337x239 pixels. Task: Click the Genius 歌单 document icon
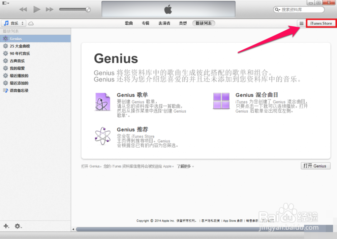pos(102,102)
